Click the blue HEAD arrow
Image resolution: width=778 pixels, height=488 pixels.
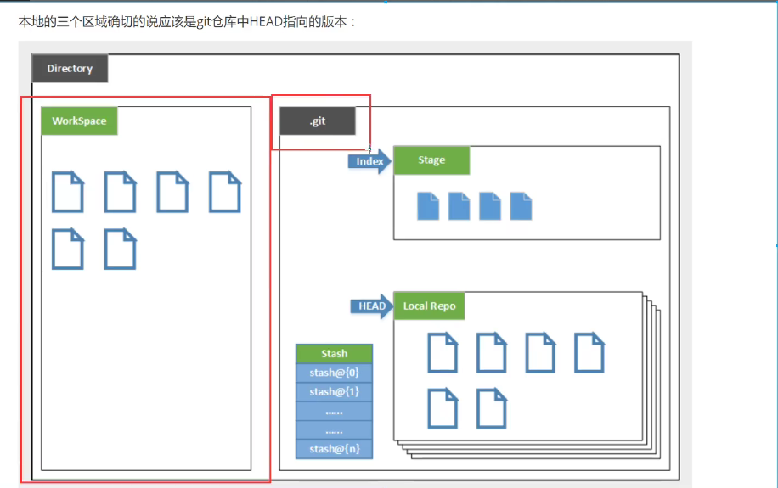click(372, 306)
